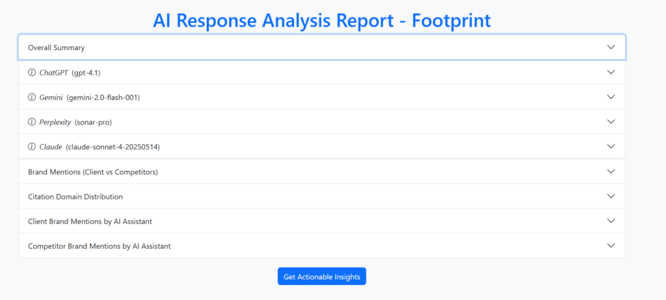
Task: Click the info icon beside Perplexity
Action: 32,121
